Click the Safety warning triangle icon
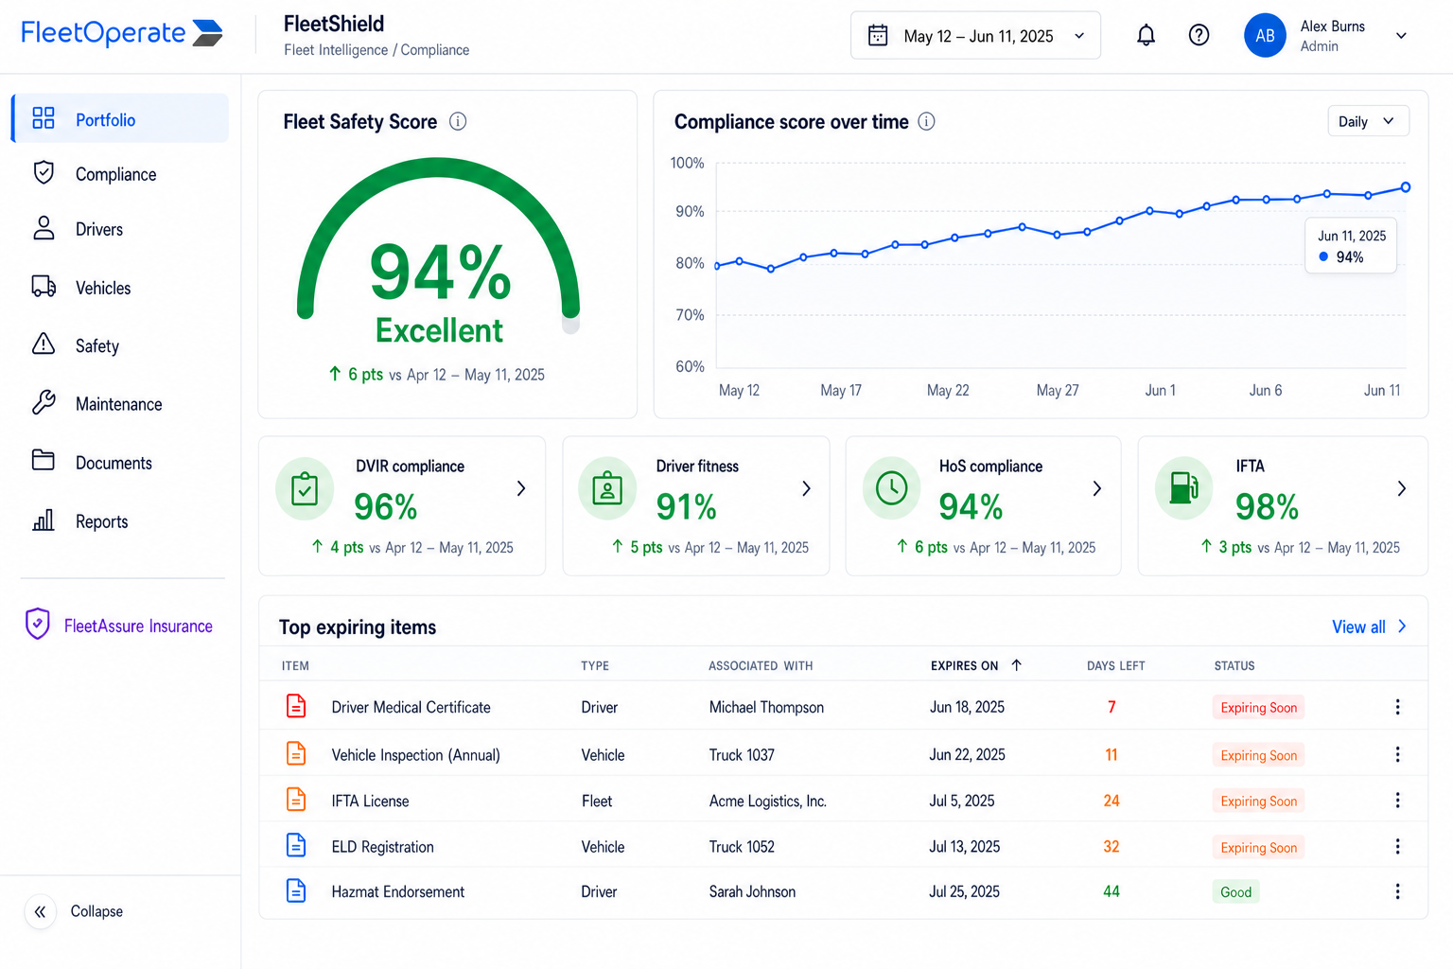Screen dimensions: 1453x969 44,344
